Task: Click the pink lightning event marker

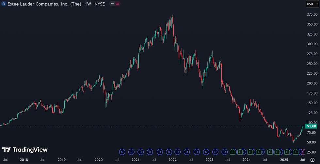Action: coord(303,152)
